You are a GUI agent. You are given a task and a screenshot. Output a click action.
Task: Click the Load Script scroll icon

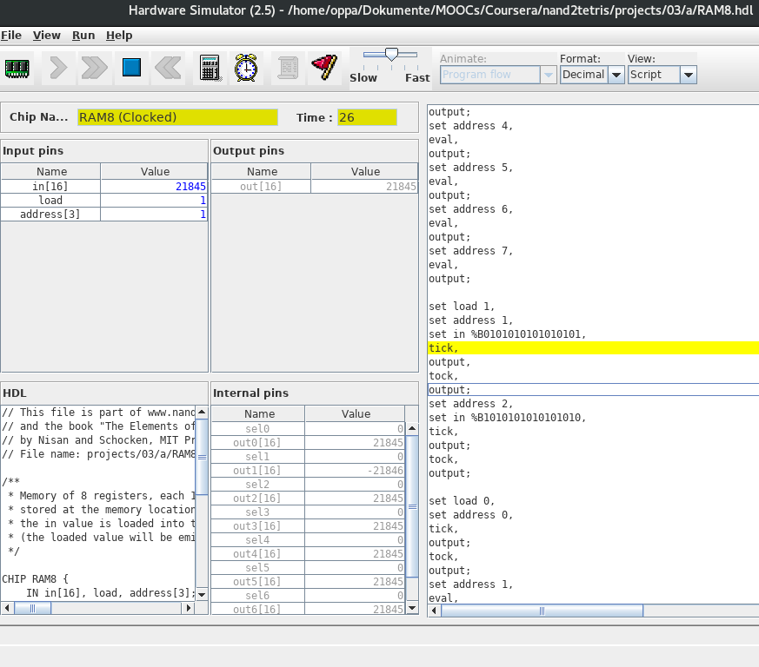[287, 68]
